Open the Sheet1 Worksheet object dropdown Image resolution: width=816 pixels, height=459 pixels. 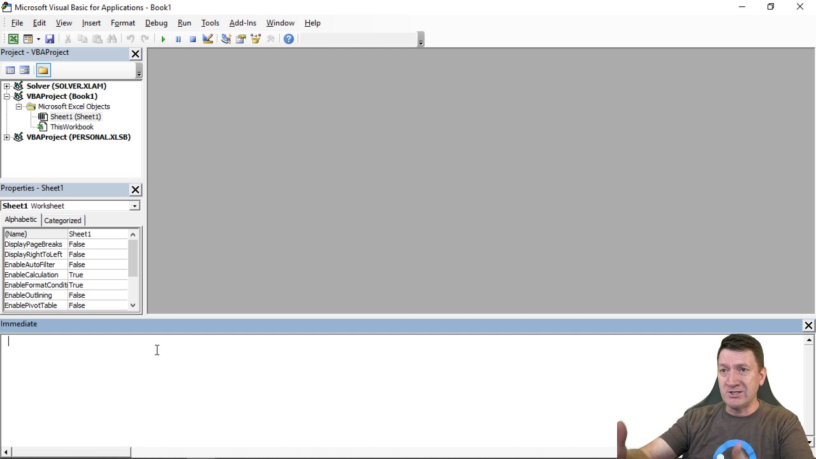tap(135, 206)
